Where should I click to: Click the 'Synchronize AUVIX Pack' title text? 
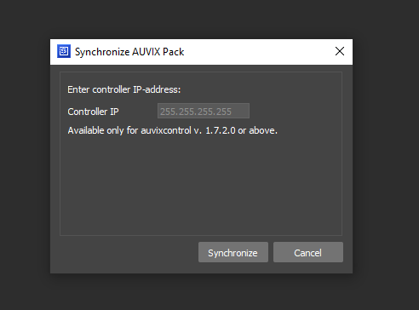[129, 52]
